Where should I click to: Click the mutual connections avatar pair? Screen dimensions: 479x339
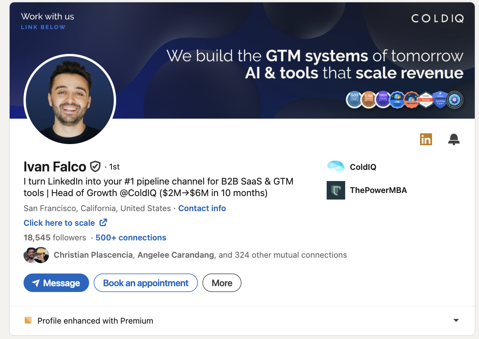(36, 255)
